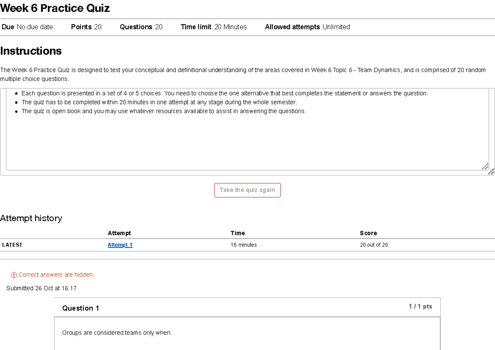
Task: Click the outer instructions box resize grip icon
Action: [492, 172]
